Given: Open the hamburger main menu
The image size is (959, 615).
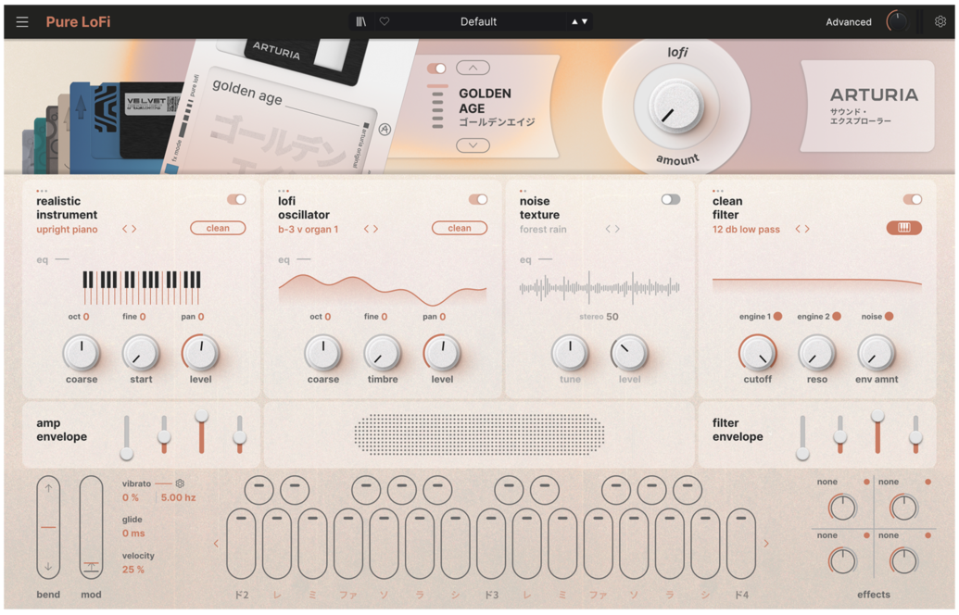Looking at the screenshot, I should 22,22.
